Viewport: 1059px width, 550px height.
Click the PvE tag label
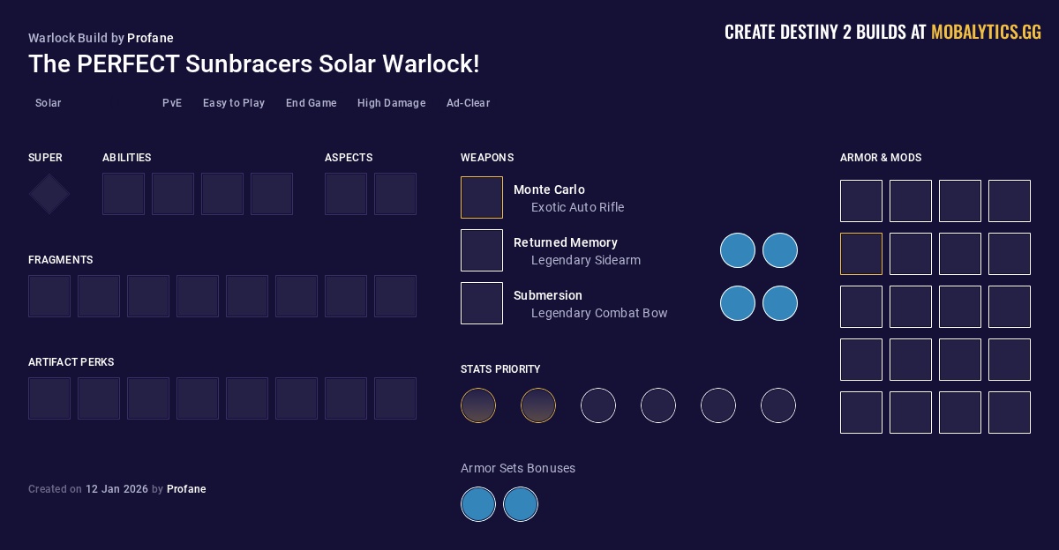click(x=172, y=103)
